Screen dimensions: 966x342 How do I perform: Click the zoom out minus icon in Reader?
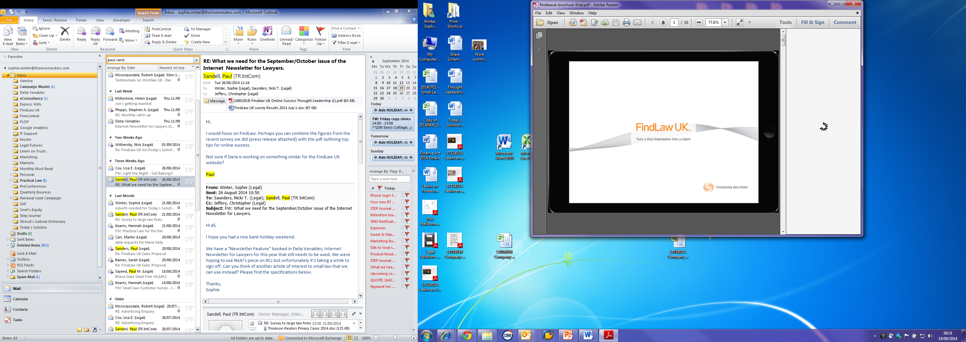699,23
